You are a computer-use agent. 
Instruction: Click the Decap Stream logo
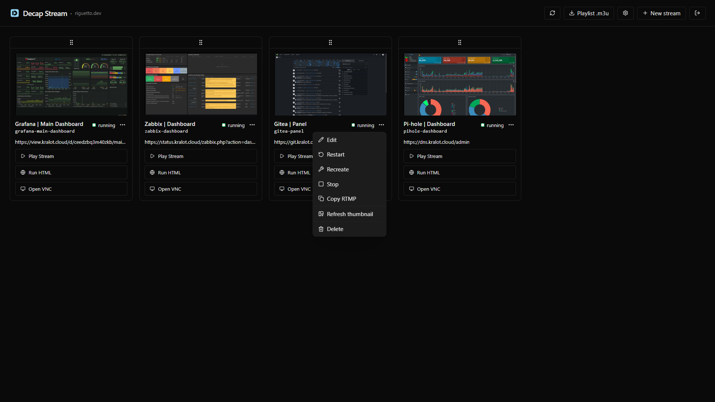click(x=15, y=13)
